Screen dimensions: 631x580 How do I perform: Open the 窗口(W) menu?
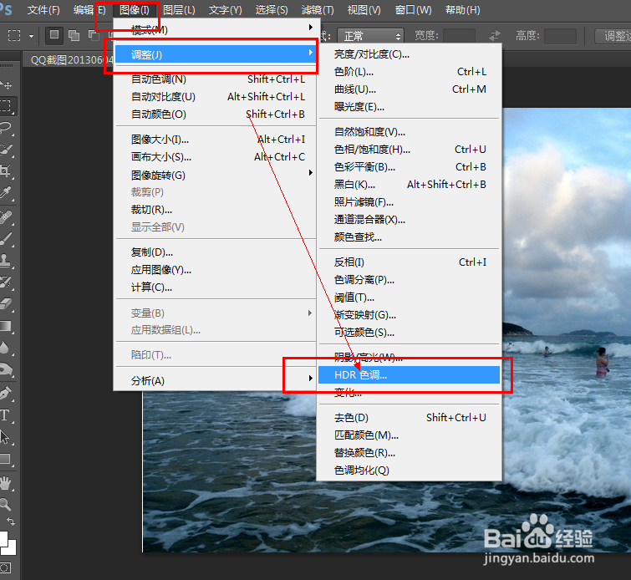[x=414, y=10]
